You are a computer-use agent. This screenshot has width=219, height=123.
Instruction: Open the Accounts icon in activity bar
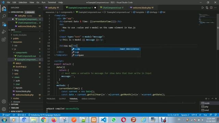coord(4,101)
